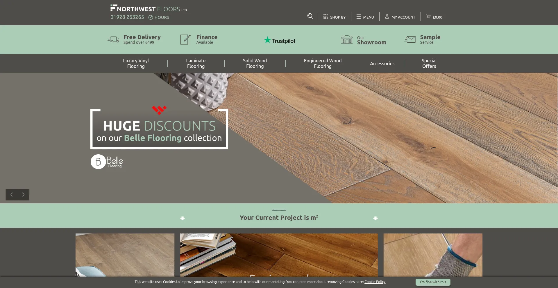This screenshot has height=288, width=558.
Task: Open the Trustpilot reviews link
Action: pos(280,40)
